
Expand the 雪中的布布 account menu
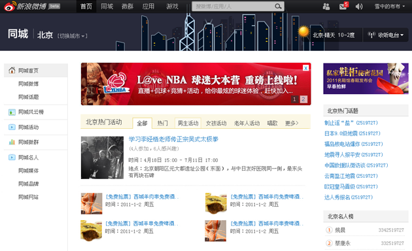tap(389, 7)
